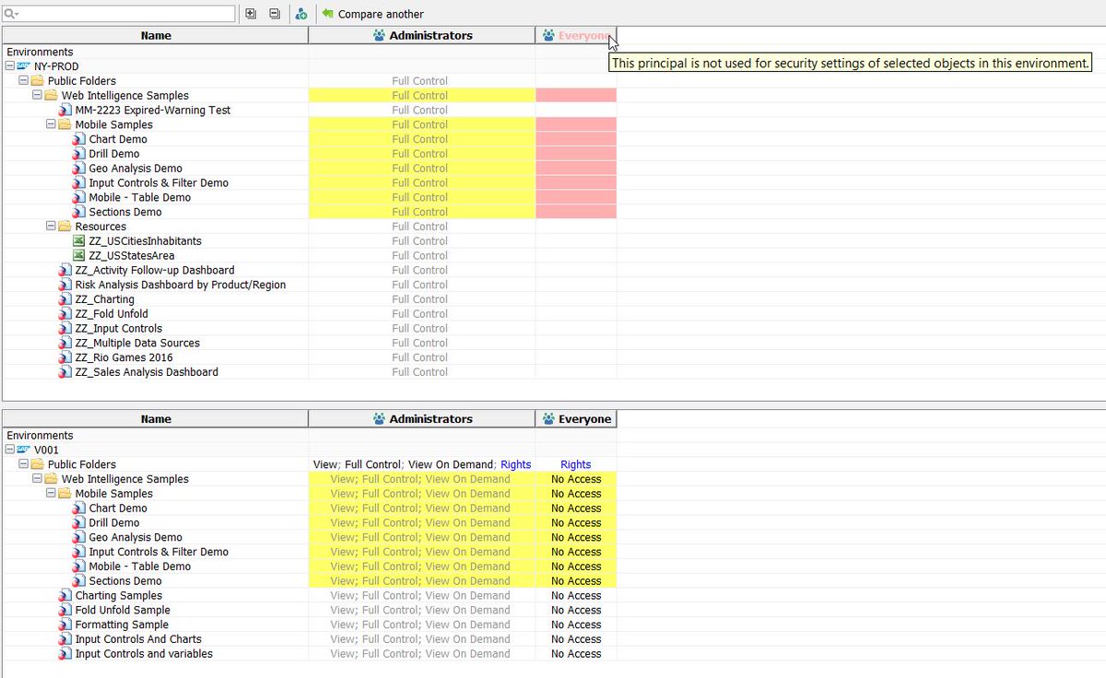Click the No Access cell for Sections Demo

point(576,581)
